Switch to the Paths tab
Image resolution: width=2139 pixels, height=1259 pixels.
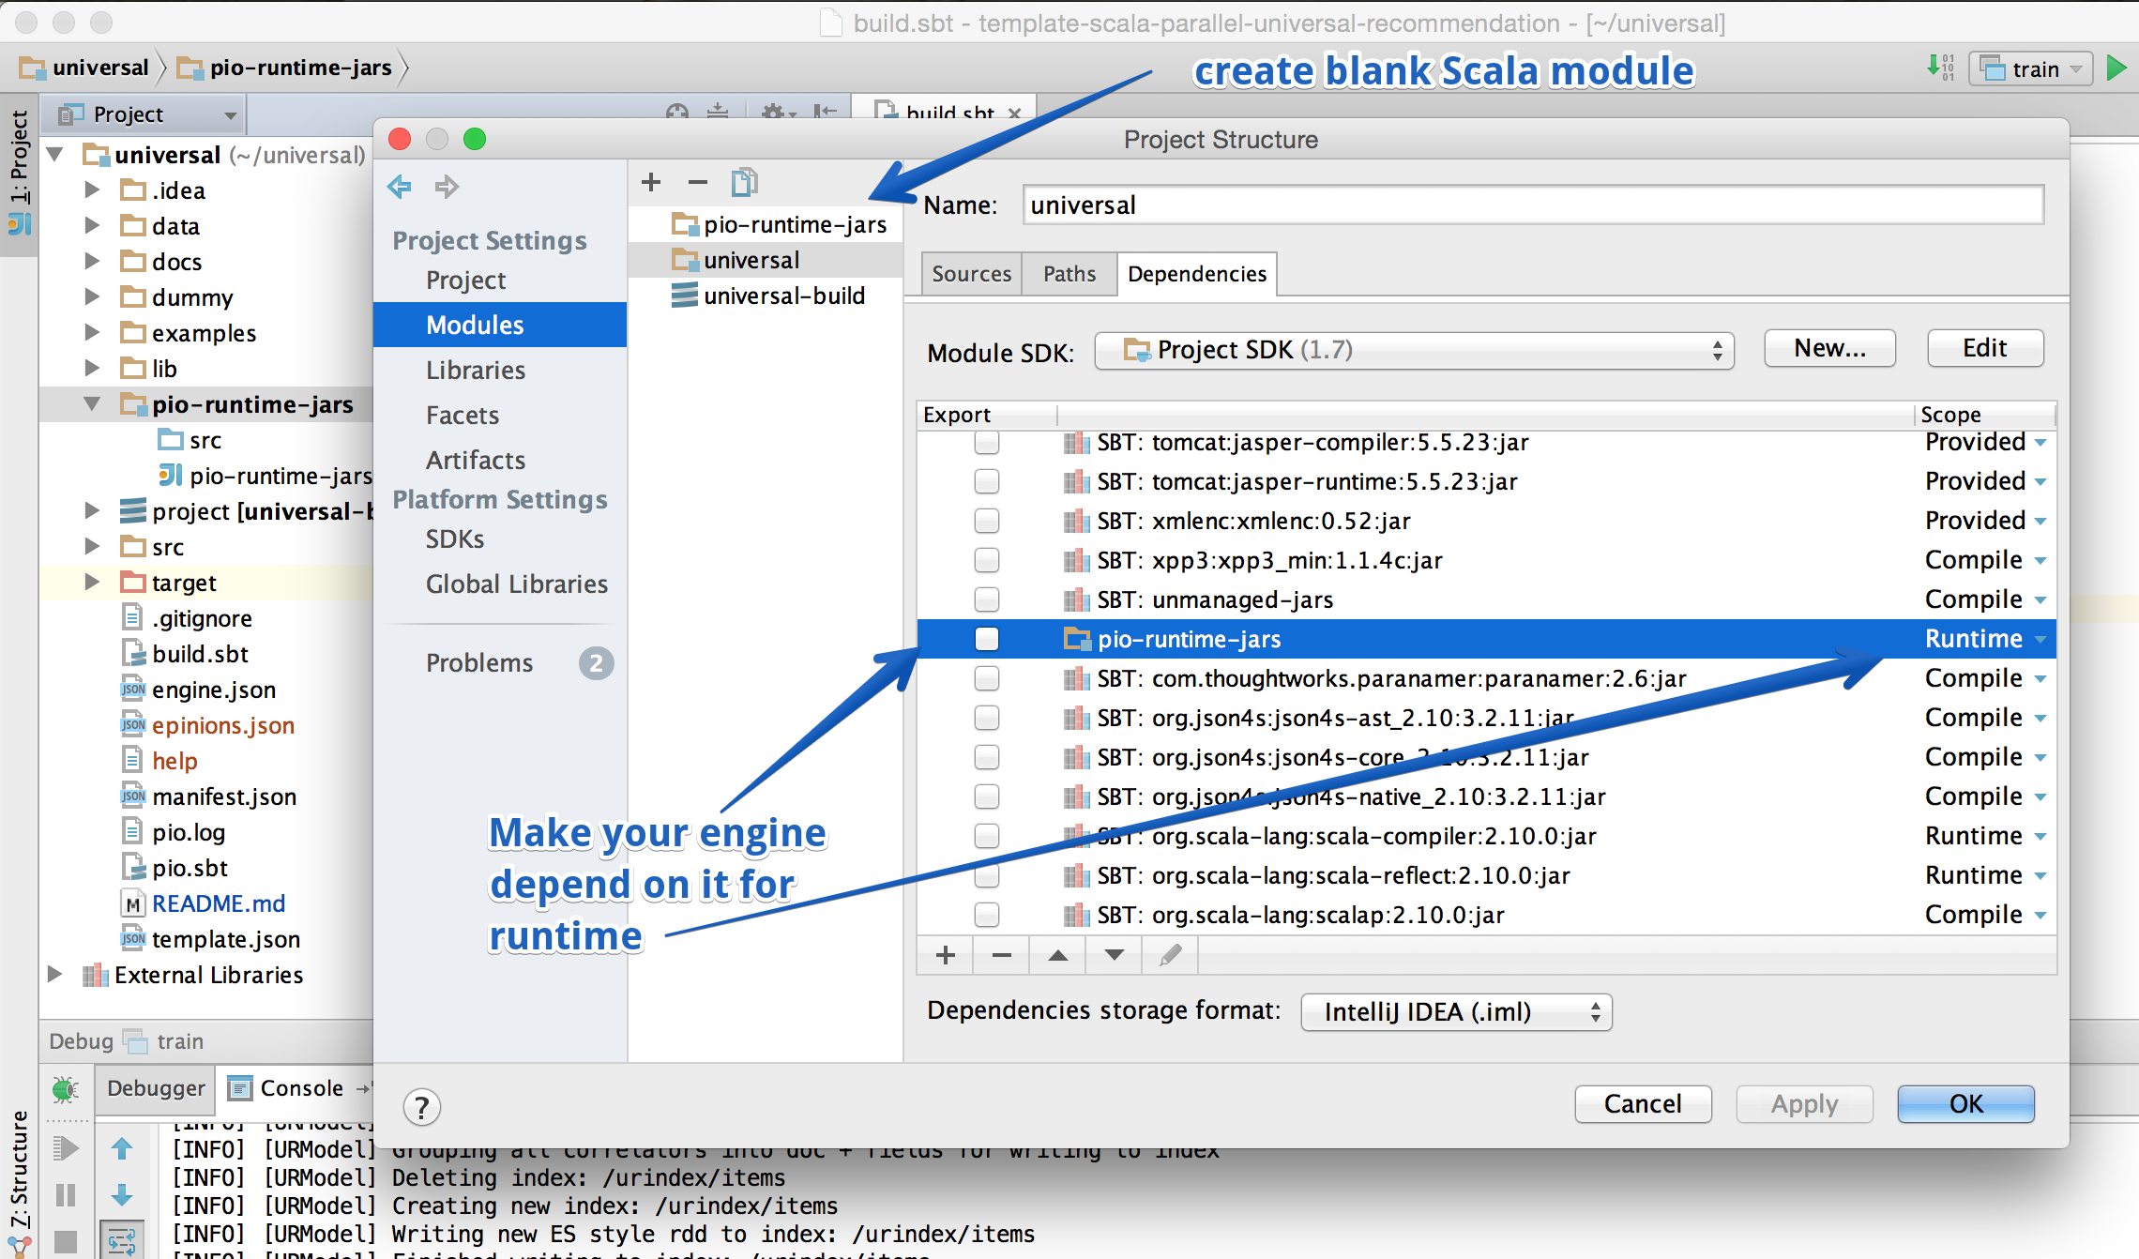(x=1069, y=274)
